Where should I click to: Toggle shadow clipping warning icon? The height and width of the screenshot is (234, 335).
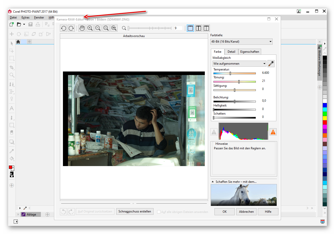[x=214, y=132]
